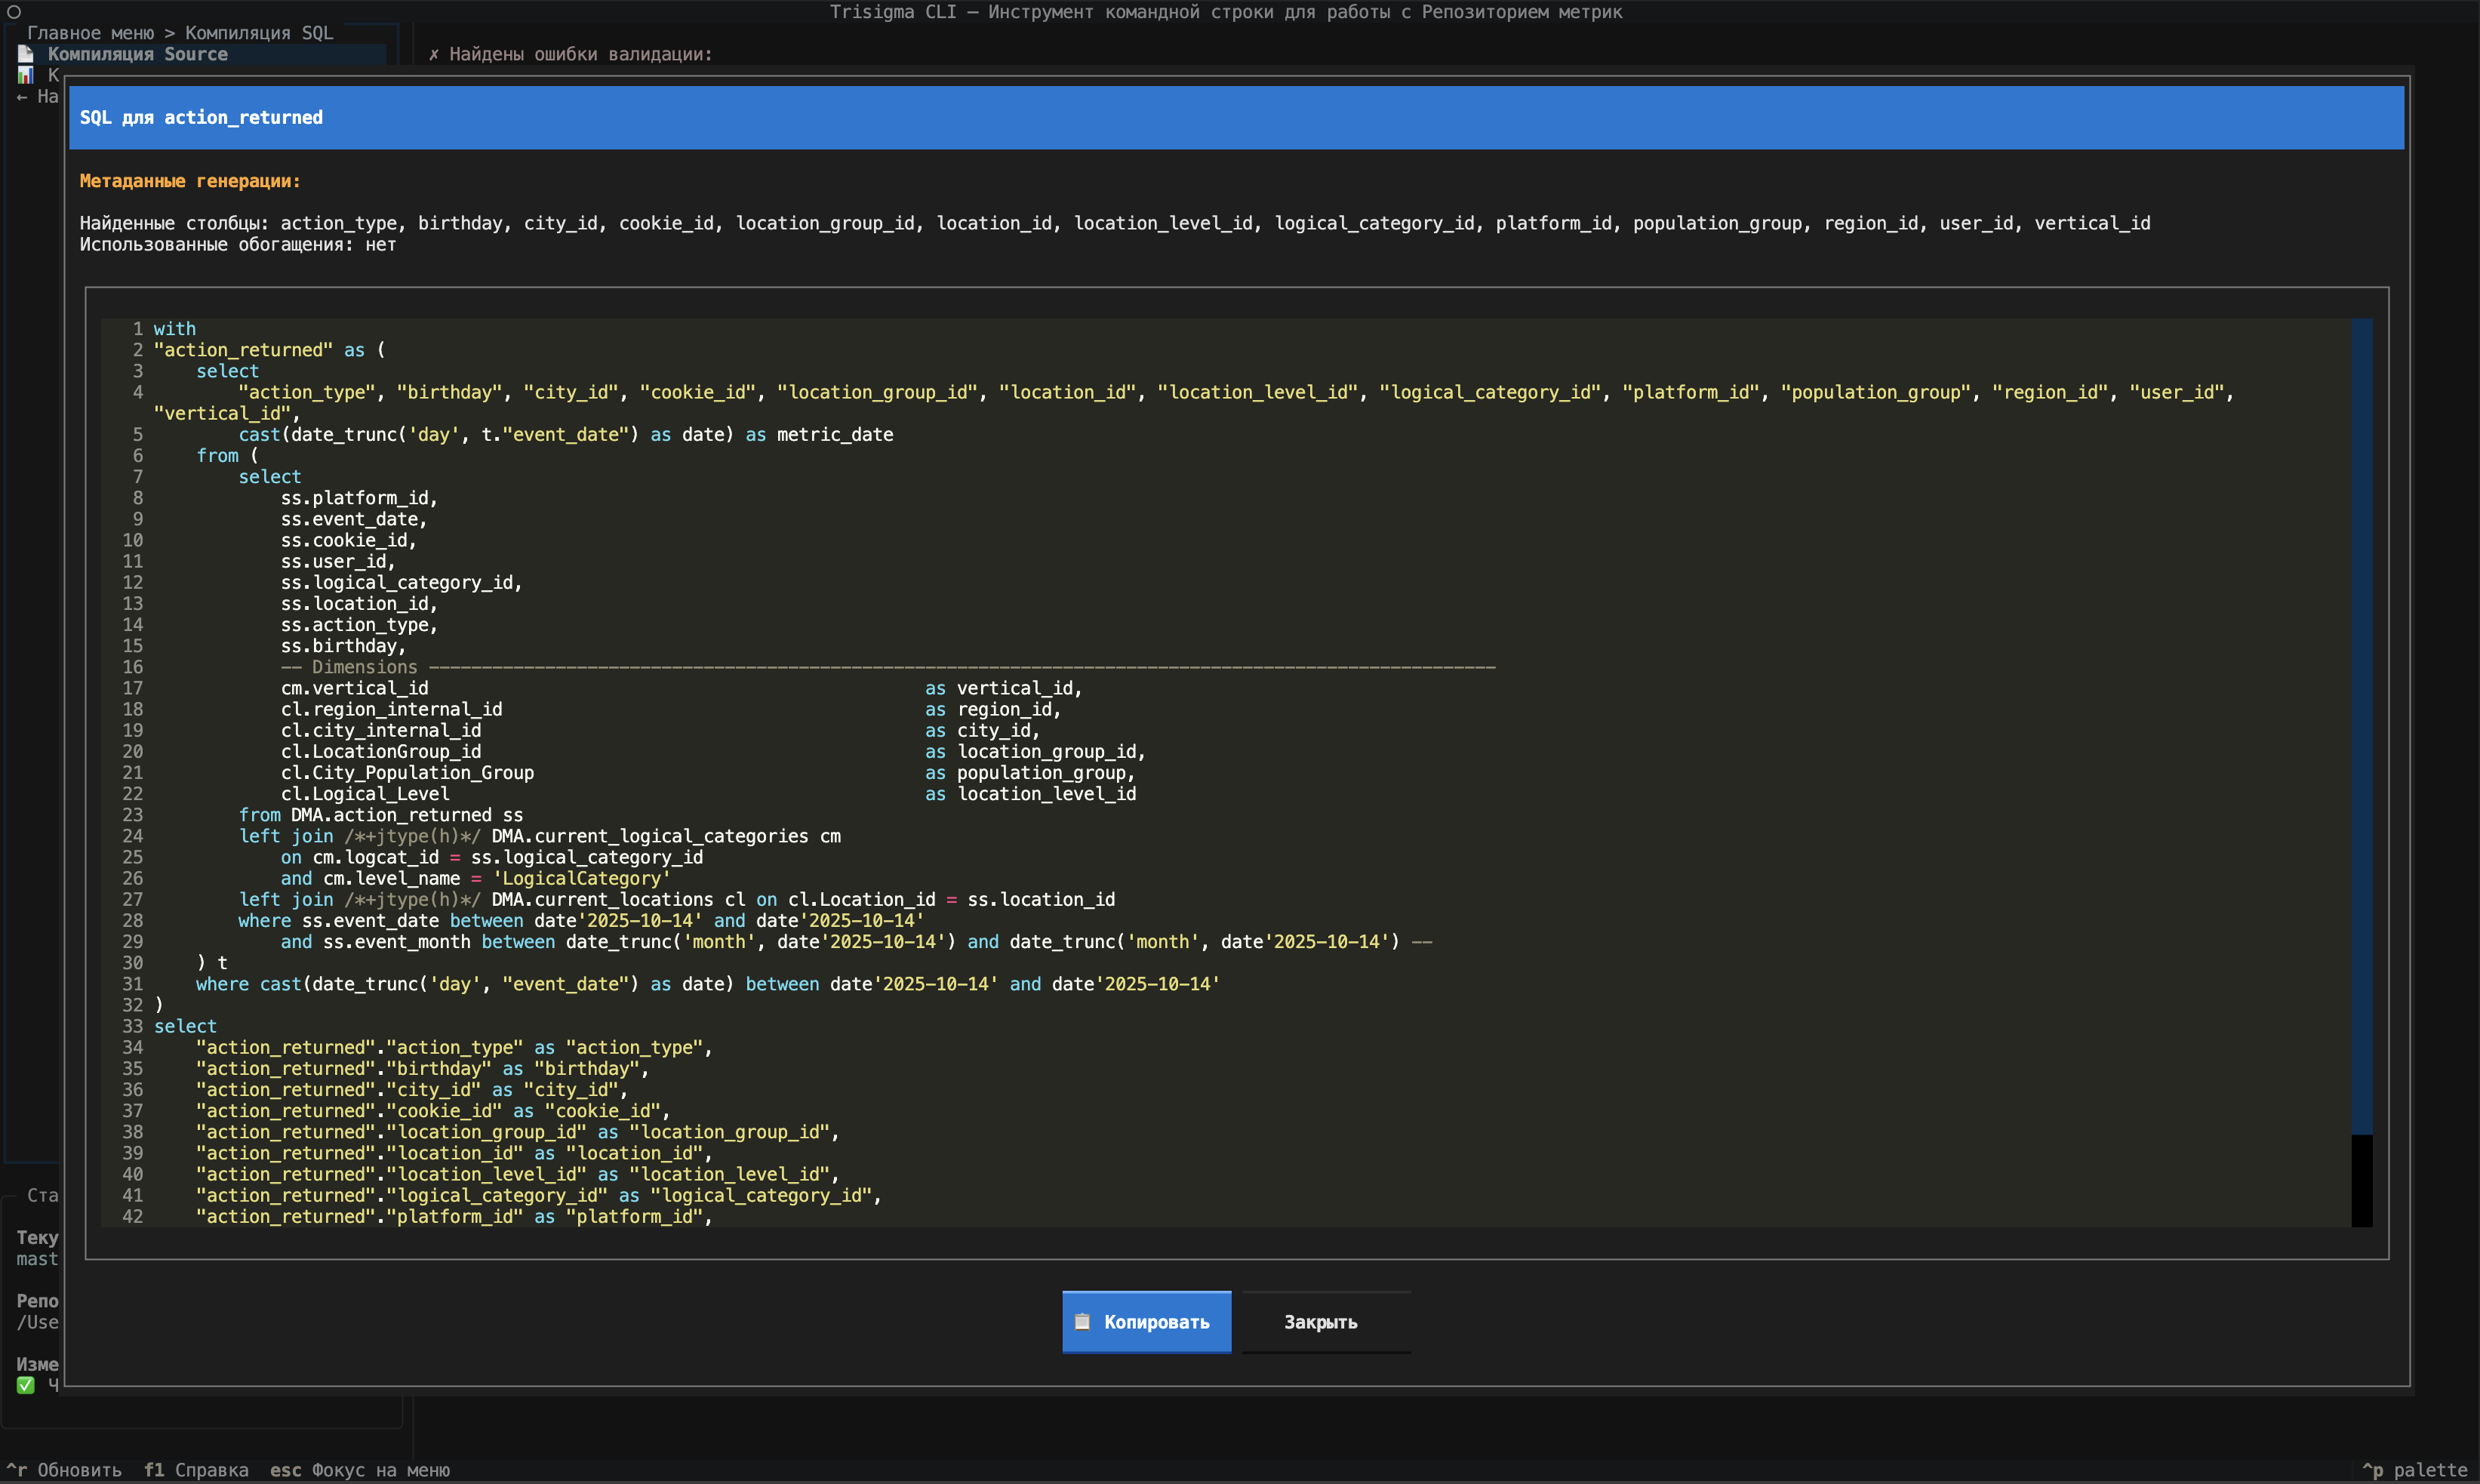Close the dialog using the Закрыть button
The height and width of the screenshot is (1484, 2480).
1322,1320
